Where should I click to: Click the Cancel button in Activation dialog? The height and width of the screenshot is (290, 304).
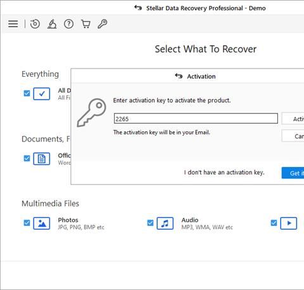[x=293, y=136]
